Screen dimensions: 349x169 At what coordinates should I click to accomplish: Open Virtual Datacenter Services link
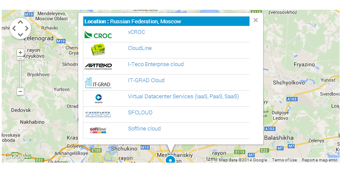[x=183, y=97]
